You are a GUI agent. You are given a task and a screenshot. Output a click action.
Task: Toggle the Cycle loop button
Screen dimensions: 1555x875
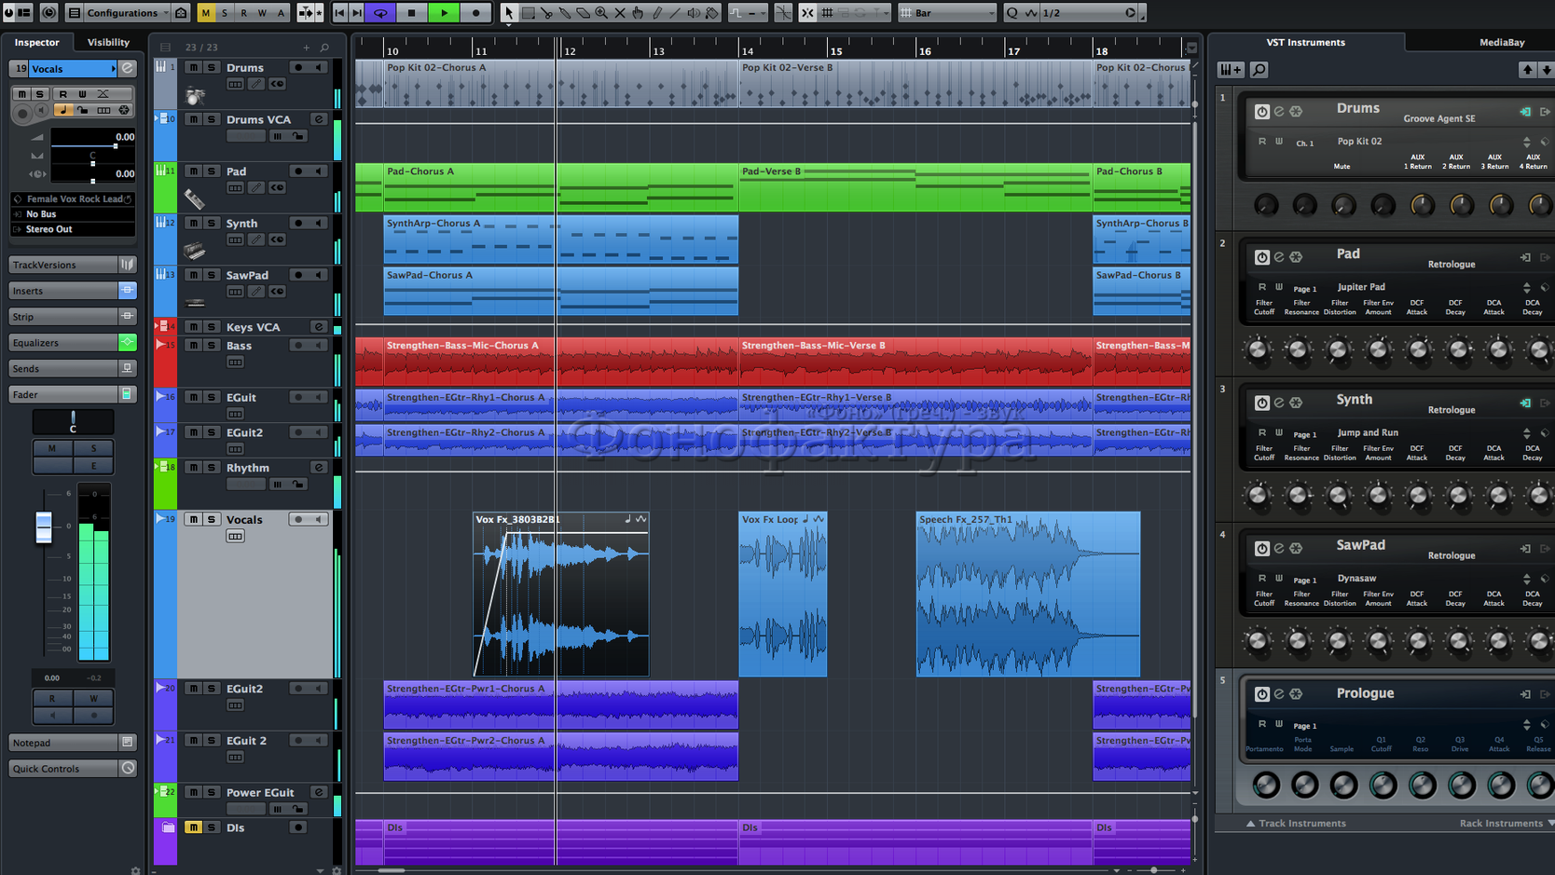click(380, 13)
